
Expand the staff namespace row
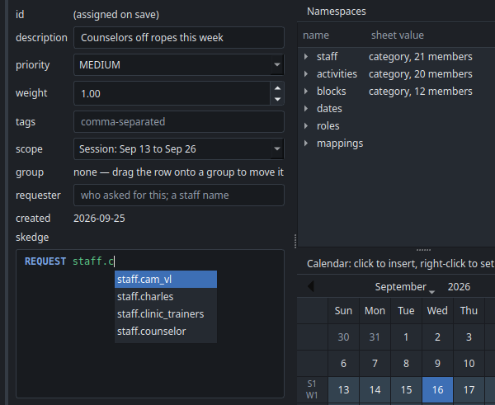(x=306, y=57)
